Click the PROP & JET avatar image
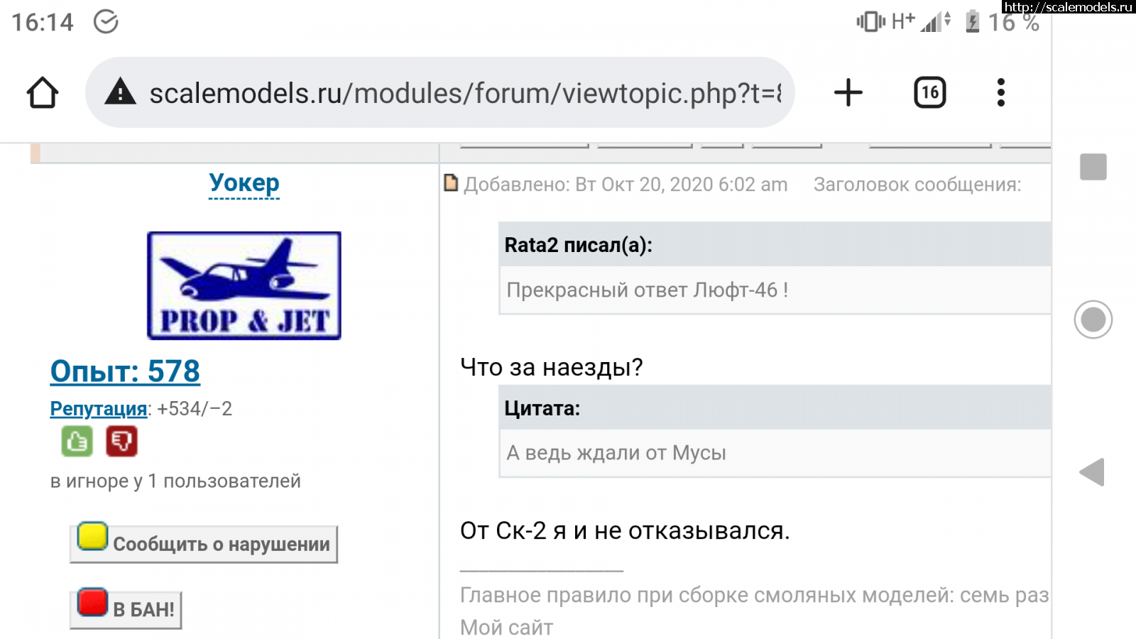Viewport: 1136px width, 639px height. click(244, 285)
